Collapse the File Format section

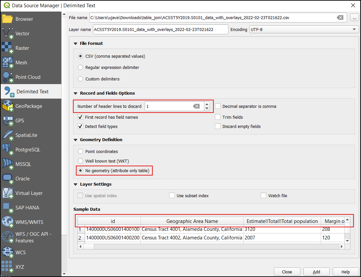[75, 44]
